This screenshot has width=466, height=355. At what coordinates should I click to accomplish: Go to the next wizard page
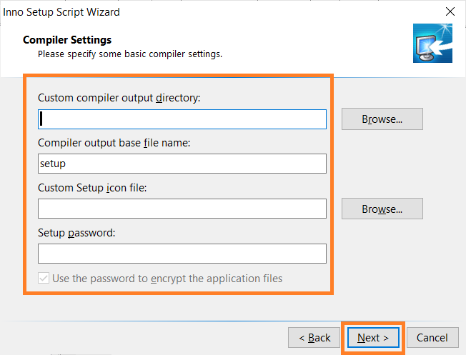[373, 337]
